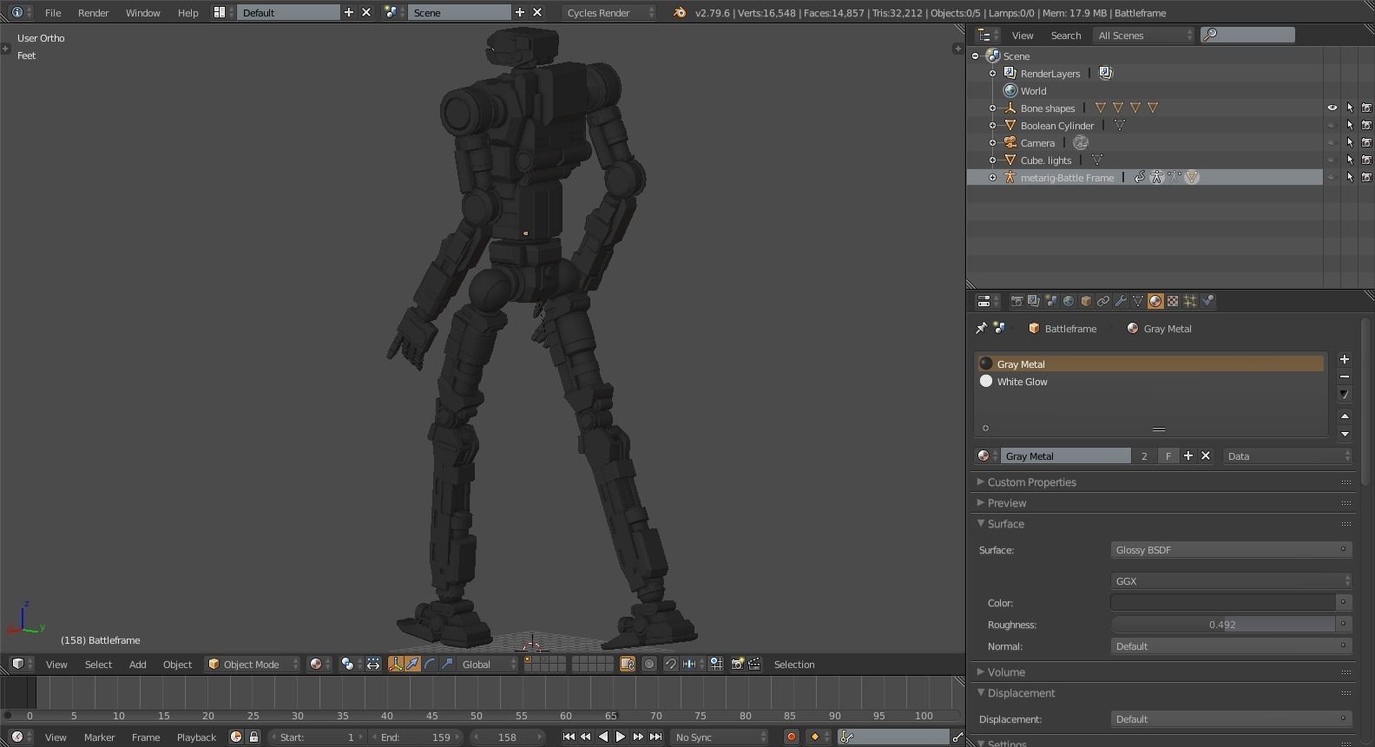This screenshot has width=1375, height=747.
Task: Open the Physics properties tab
Action: [1207, 301]
